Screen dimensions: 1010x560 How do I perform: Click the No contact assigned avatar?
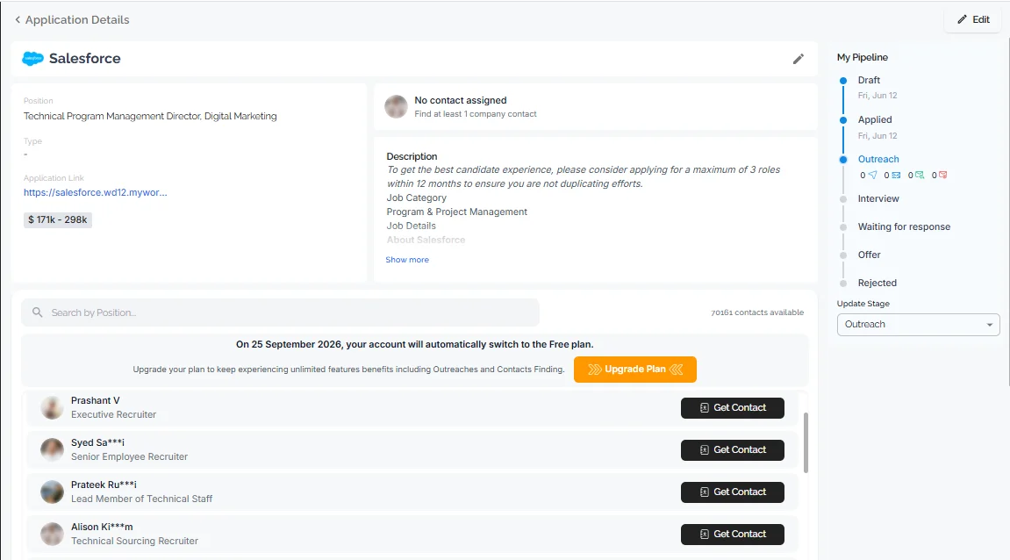point(396,106)
